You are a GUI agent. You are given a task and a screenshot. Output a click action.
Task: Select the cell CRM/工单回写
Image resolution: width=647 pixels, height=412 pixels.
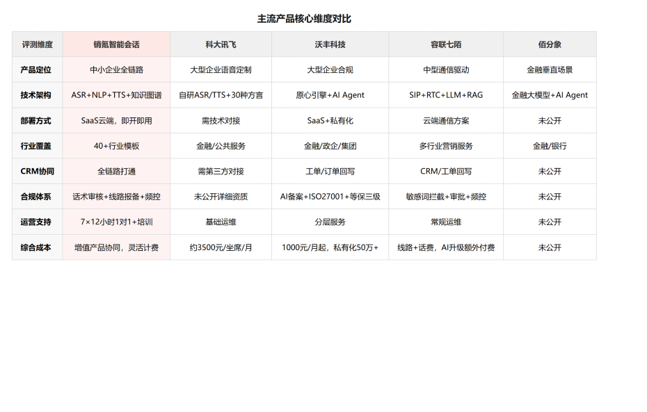point(446,172)
